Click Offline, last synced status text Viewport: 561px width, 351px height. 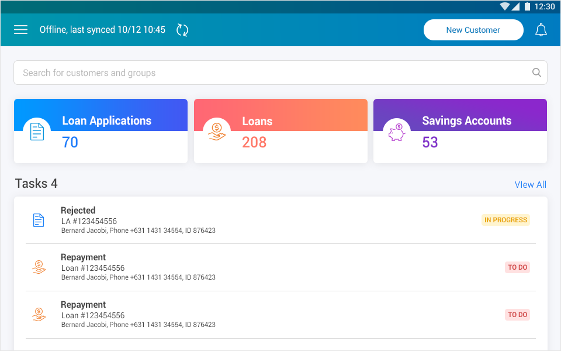[102, 30]
